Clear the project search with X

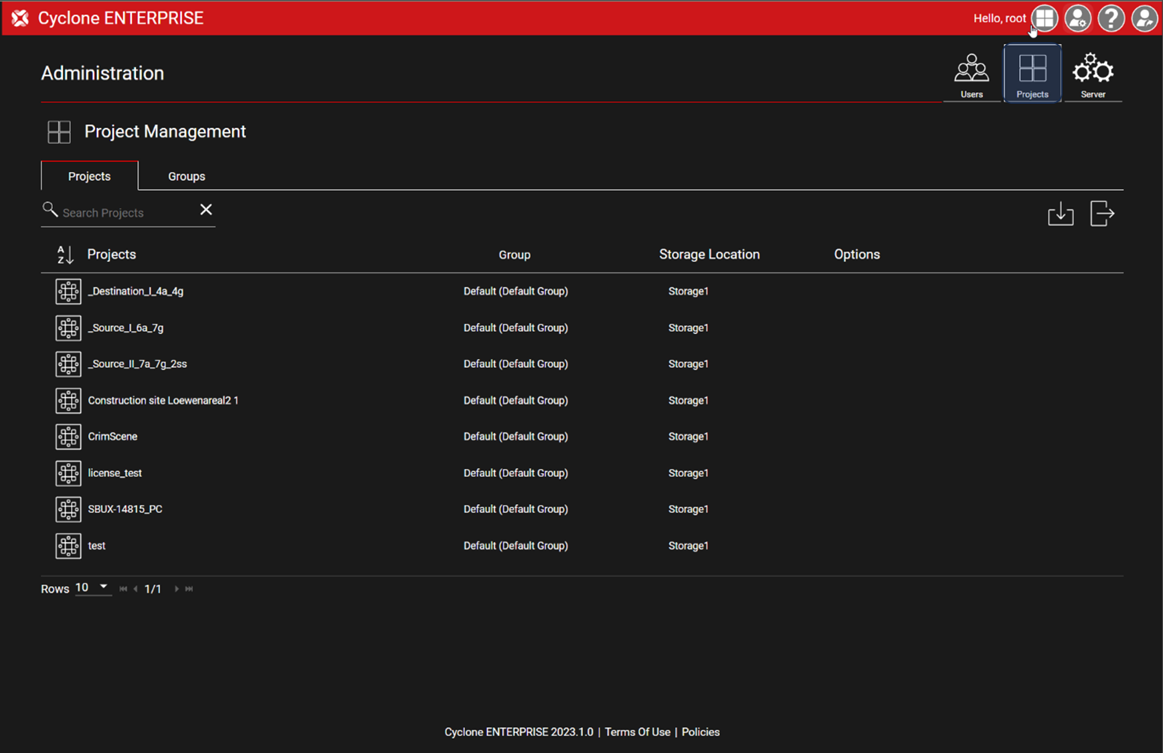206,210
